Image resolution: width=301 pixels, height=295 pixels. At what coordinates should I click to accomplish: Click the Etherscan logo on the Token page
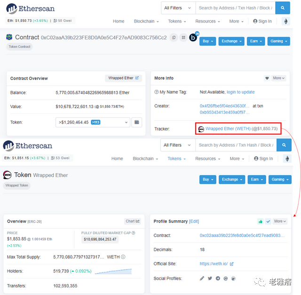[x=27, y=145]
